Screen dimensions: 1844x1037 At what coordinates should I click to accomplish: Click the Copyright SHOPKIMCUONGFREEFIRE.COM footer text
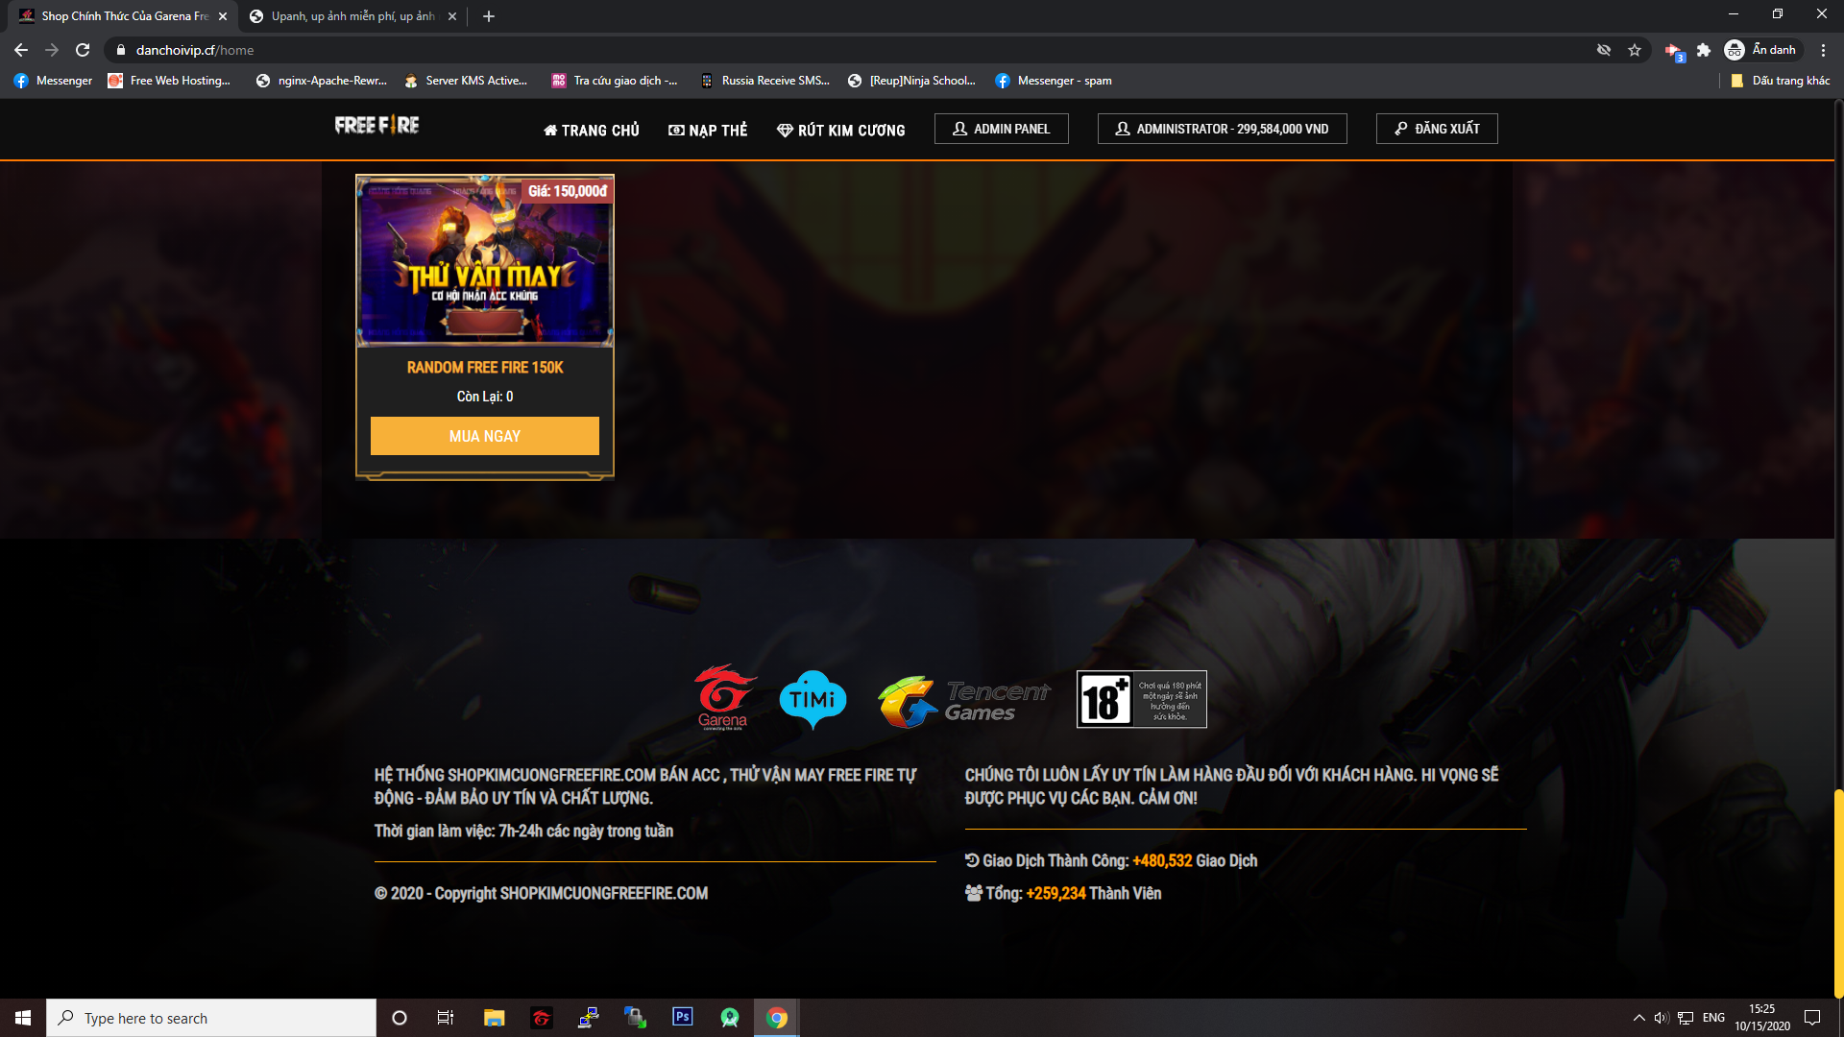click(542, 894)
